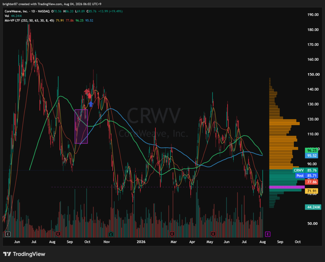Select the blue up arrow marker on chart
The width and height of the screenshot is (325, 262).
[x=91, y=104]
